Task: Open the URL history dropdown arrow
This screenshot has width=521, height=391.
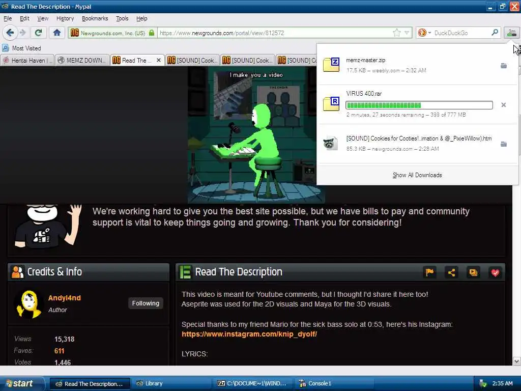Action: (407, 33)
